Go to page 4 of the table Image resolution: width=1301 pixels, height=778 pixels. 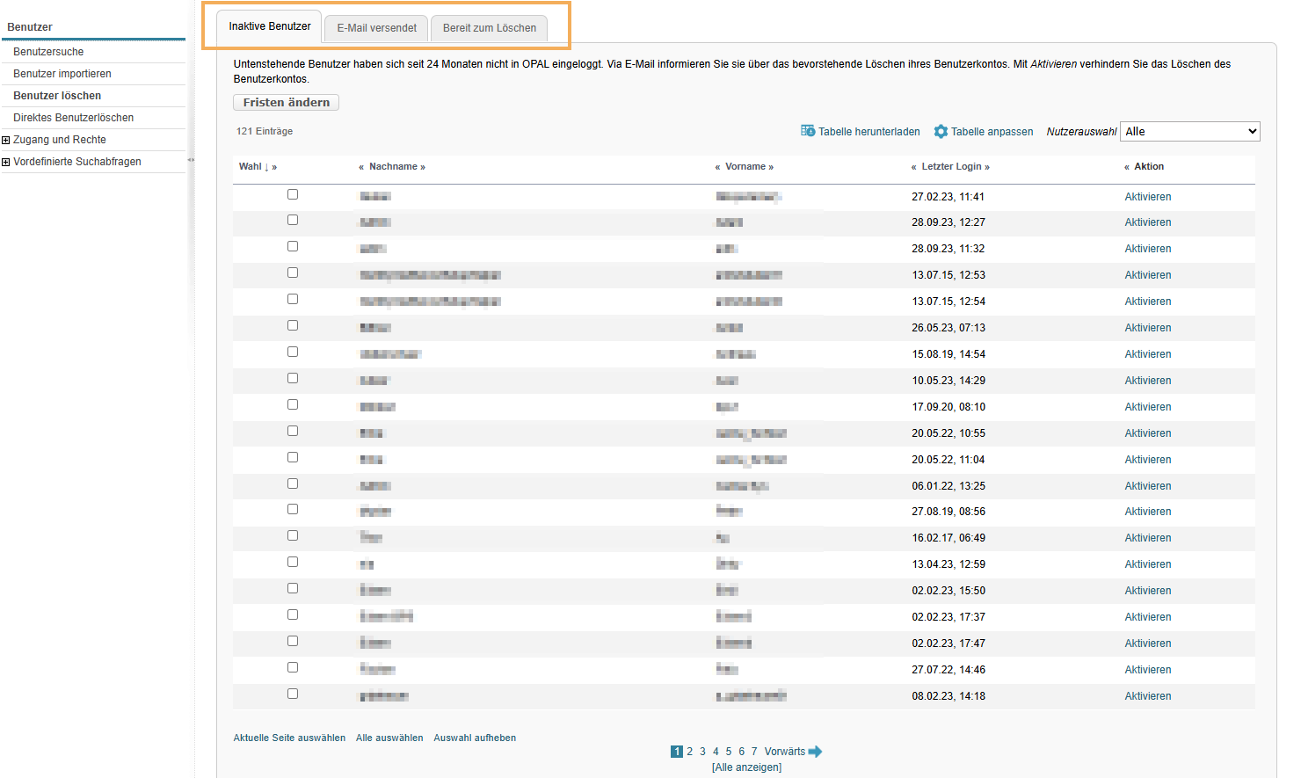(x=716, y=751)
